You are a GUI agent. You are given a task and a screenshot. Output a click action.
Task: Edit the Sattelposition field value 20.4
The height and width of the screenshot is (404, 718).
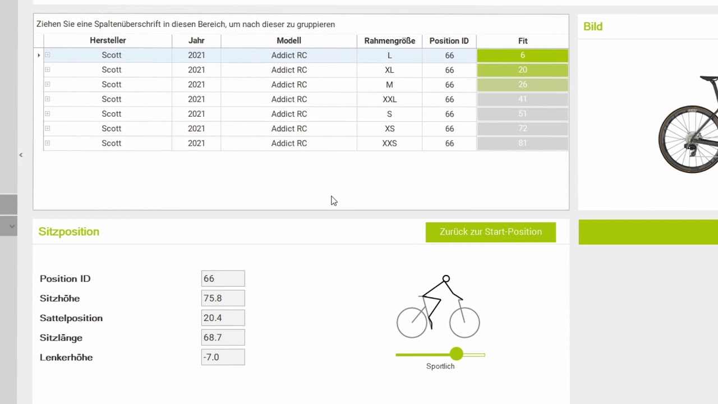pyautogui.click(x=223, y=318)
